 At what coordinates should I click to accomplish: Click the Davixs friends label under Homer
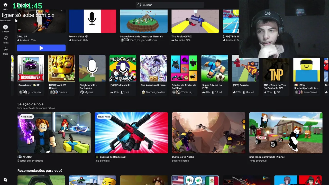[x=64, y=92]
